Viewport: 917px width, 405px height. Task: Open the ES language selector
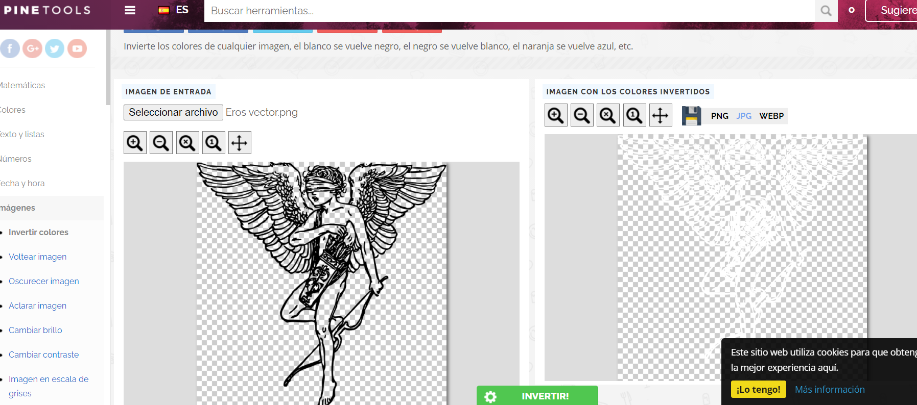coord(173,10)
